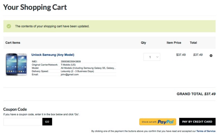218x135 pixels.
Task: Open the Unlock Samsung (Any Model) link
Action: tap(53, 55)
